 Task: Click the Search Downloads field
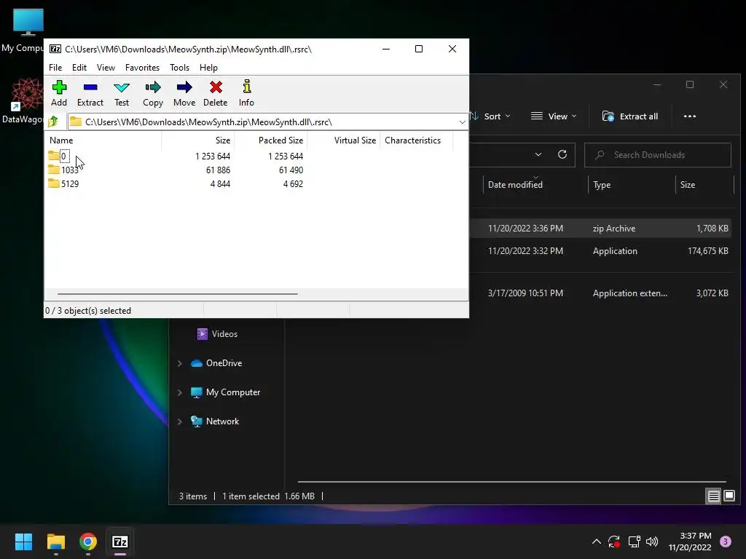[658, 155]
